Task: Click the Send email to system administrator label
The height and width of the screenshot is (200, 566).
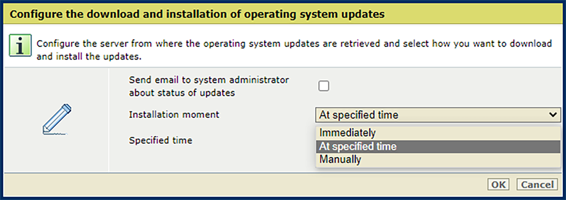Action: 209,80
